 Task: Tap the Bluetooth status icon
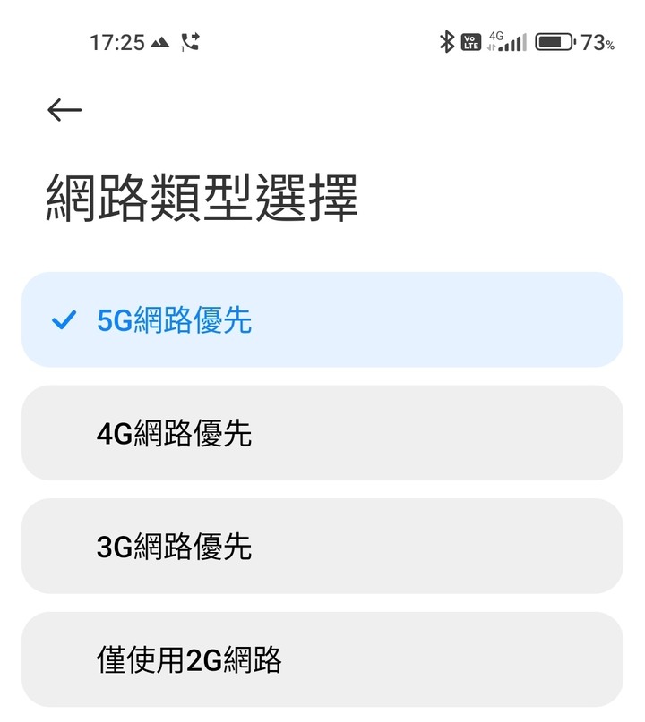[x=446, y=42]
